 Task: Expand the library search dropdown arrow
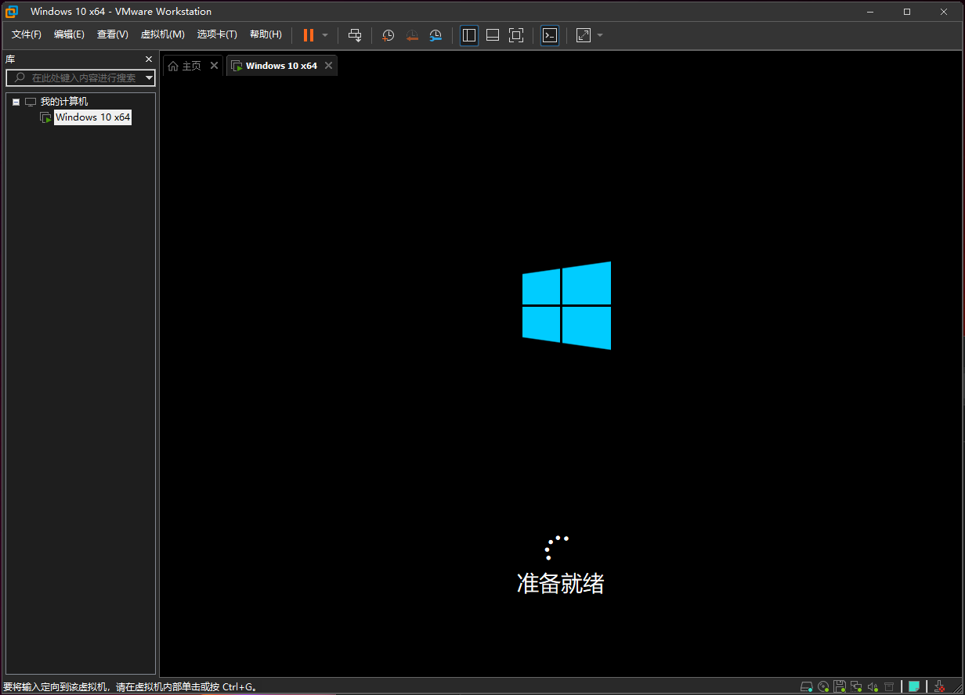(149, 77)
